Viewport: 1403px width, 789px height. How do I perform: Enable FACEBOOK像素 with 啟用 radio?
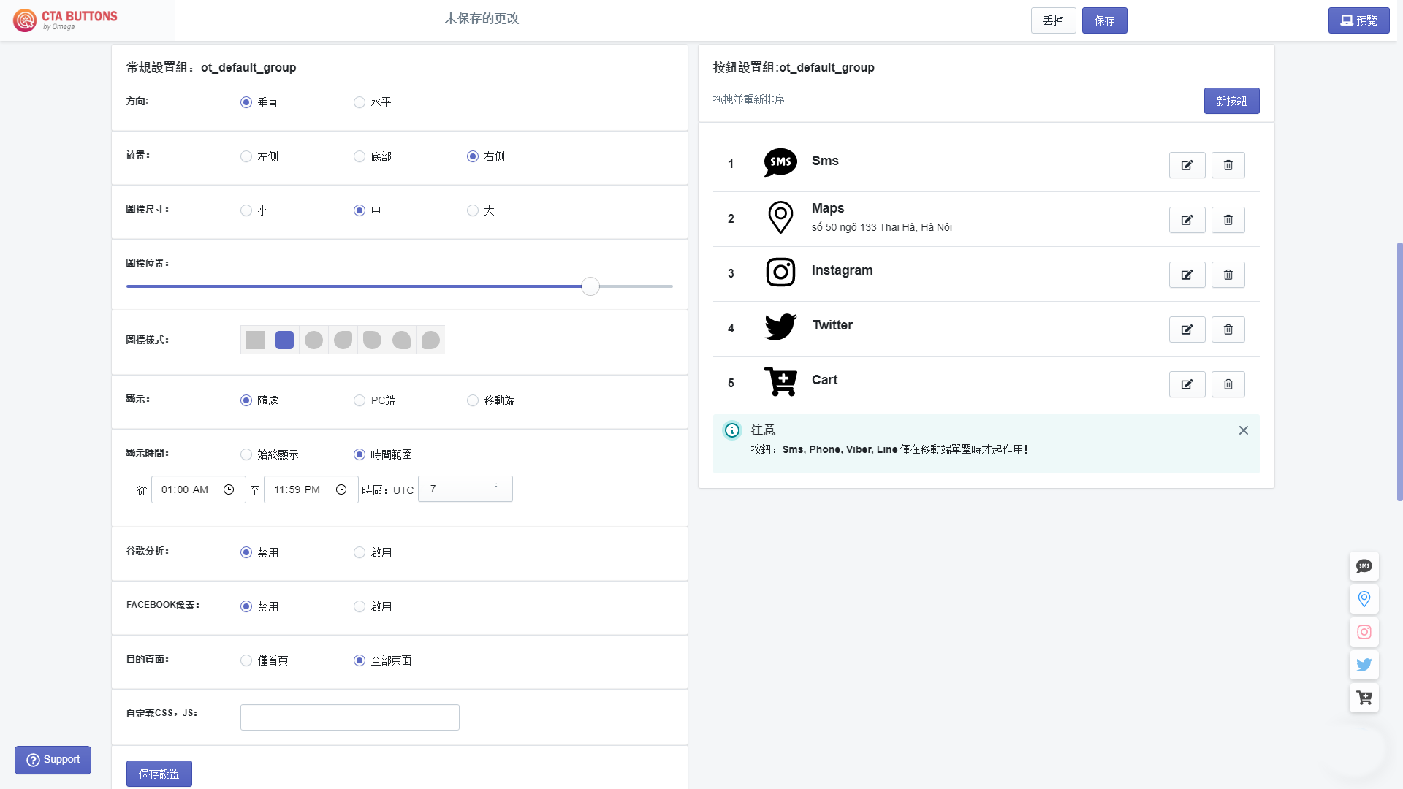click(360, 606)
